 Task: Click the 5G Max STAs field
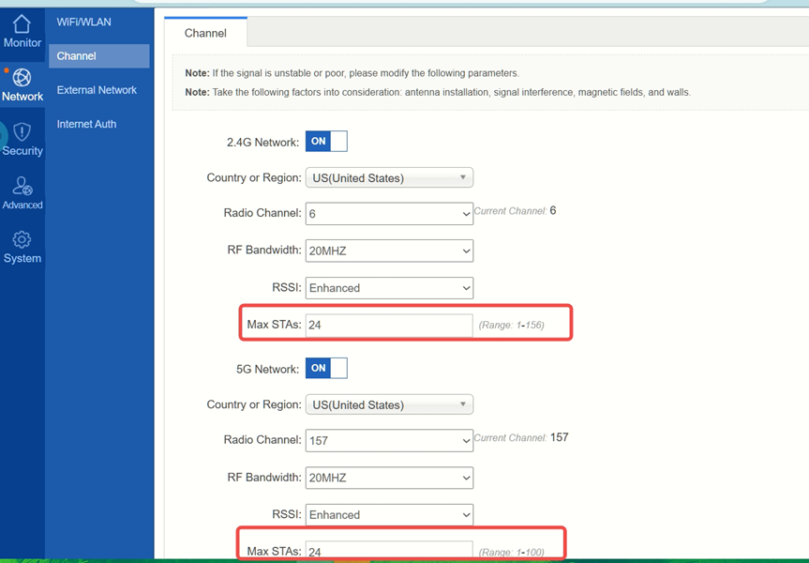[x=389, y=551]
